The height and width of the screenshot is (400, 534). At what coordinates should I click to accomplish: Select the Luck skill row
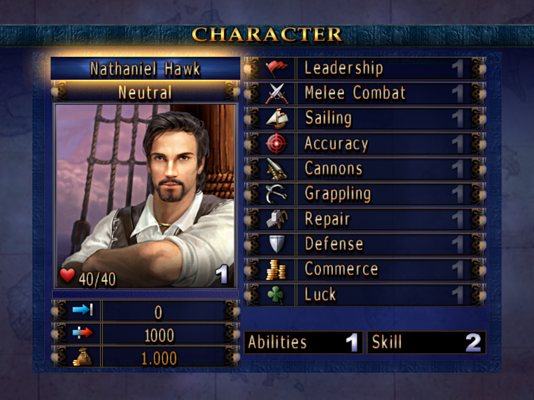pyautogui.click(x=365, y=295)
